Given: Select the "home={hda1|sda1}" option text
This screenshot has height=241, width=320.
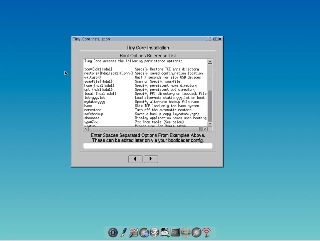Looking at the screenshot, I should [99, 85].
